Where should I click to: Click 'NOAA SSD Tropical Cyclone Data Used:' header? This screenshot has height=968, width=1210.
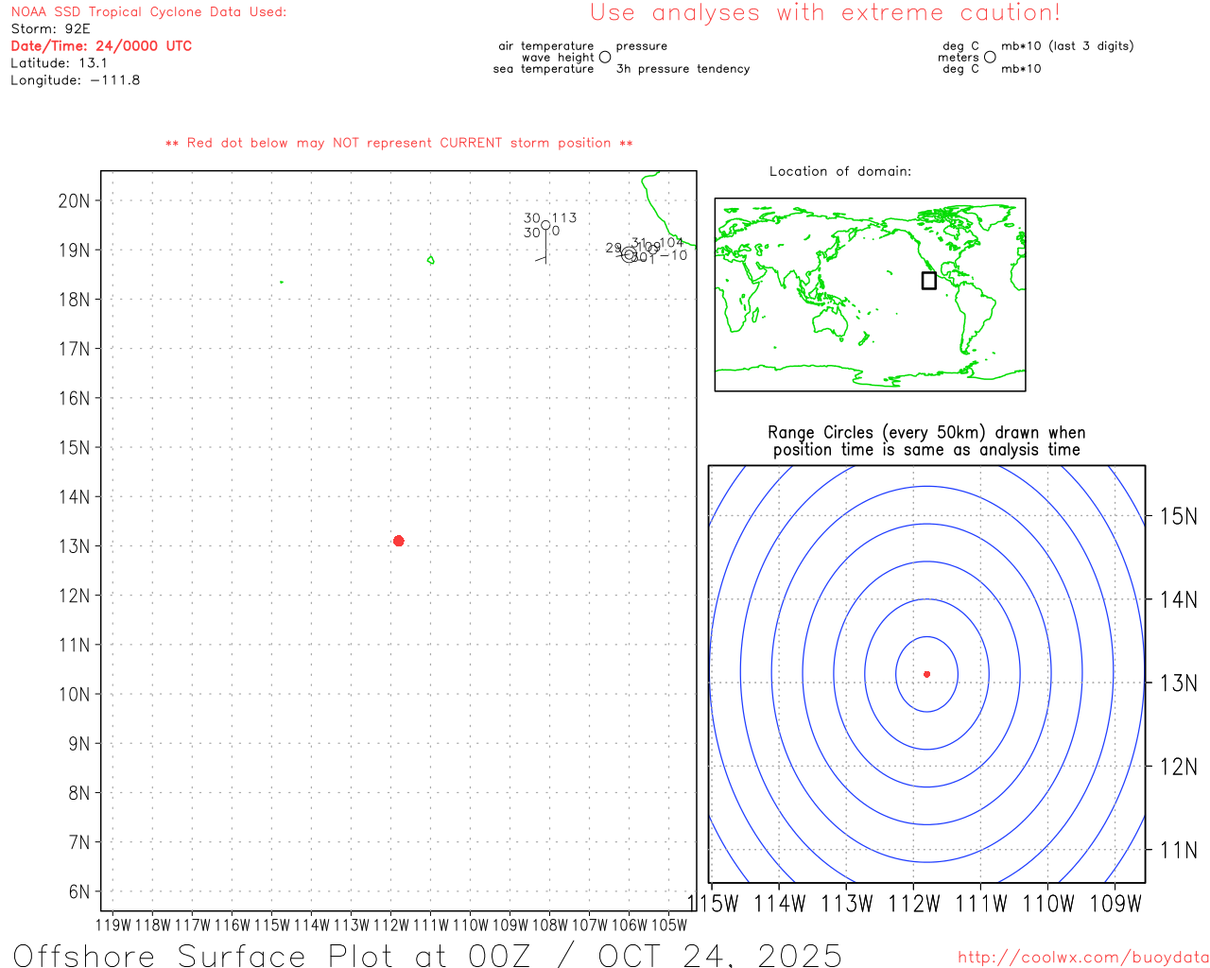[x=148, y=12]
